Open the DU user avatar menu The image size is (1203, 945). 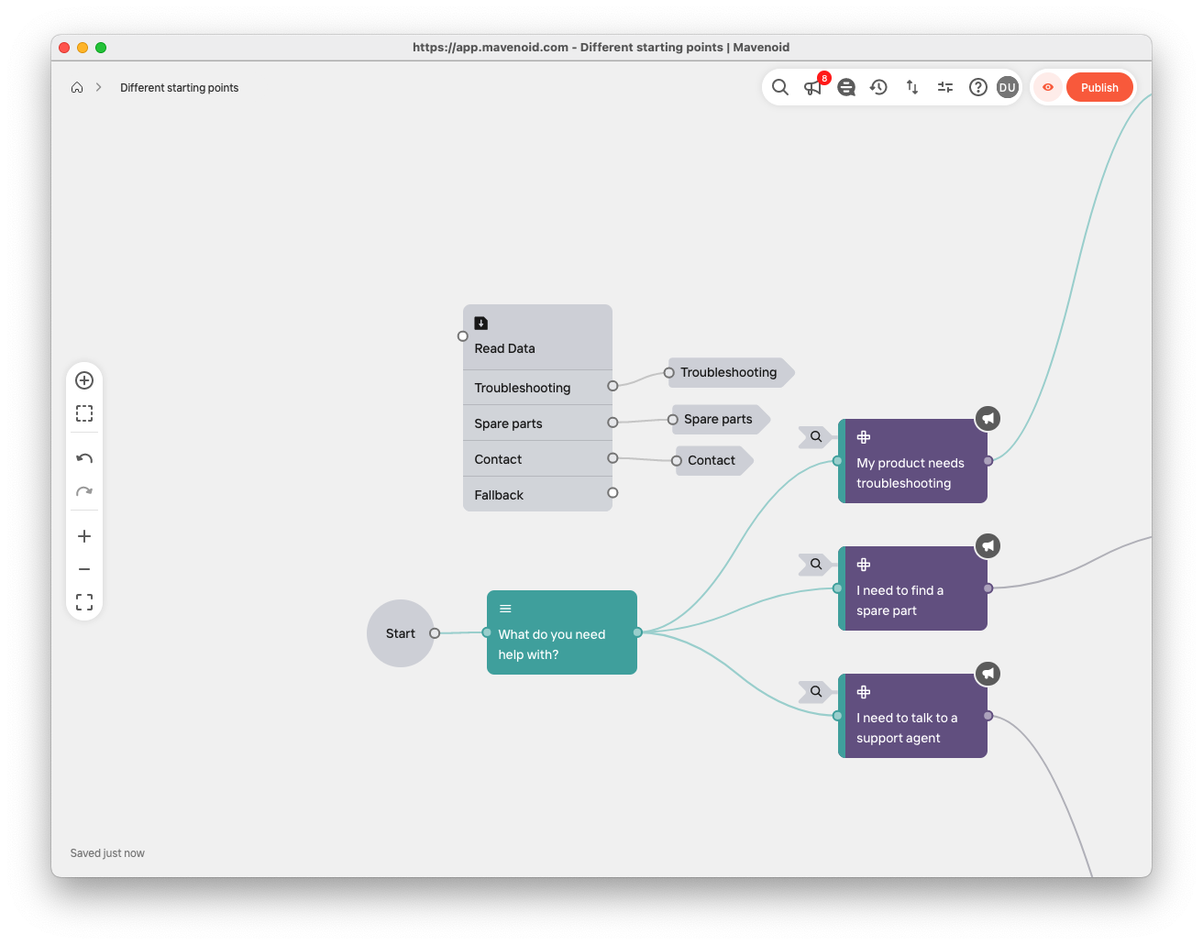[1008, 87]
